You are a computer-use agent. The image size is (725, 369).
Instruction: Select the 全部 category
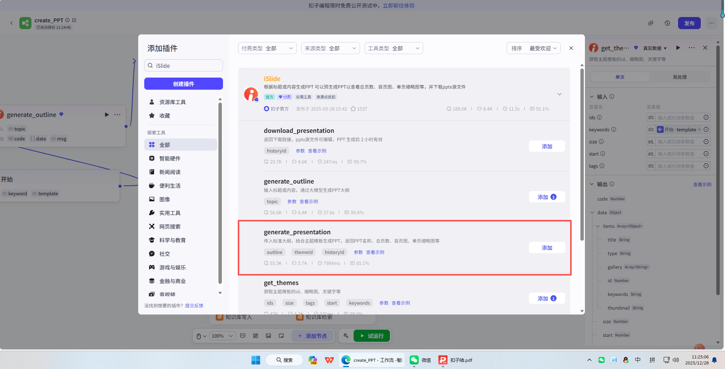tap(181, 145)
